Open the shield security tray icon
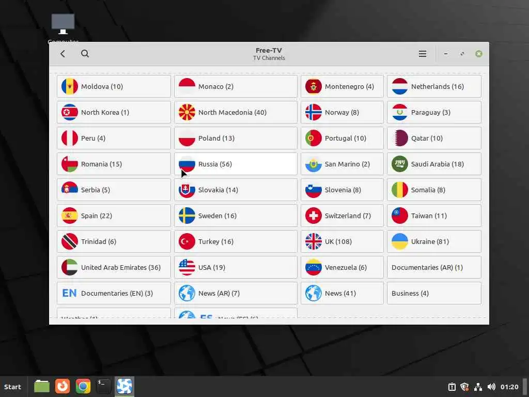The height and width of the screenshot is (397, 529). point(464,387)
